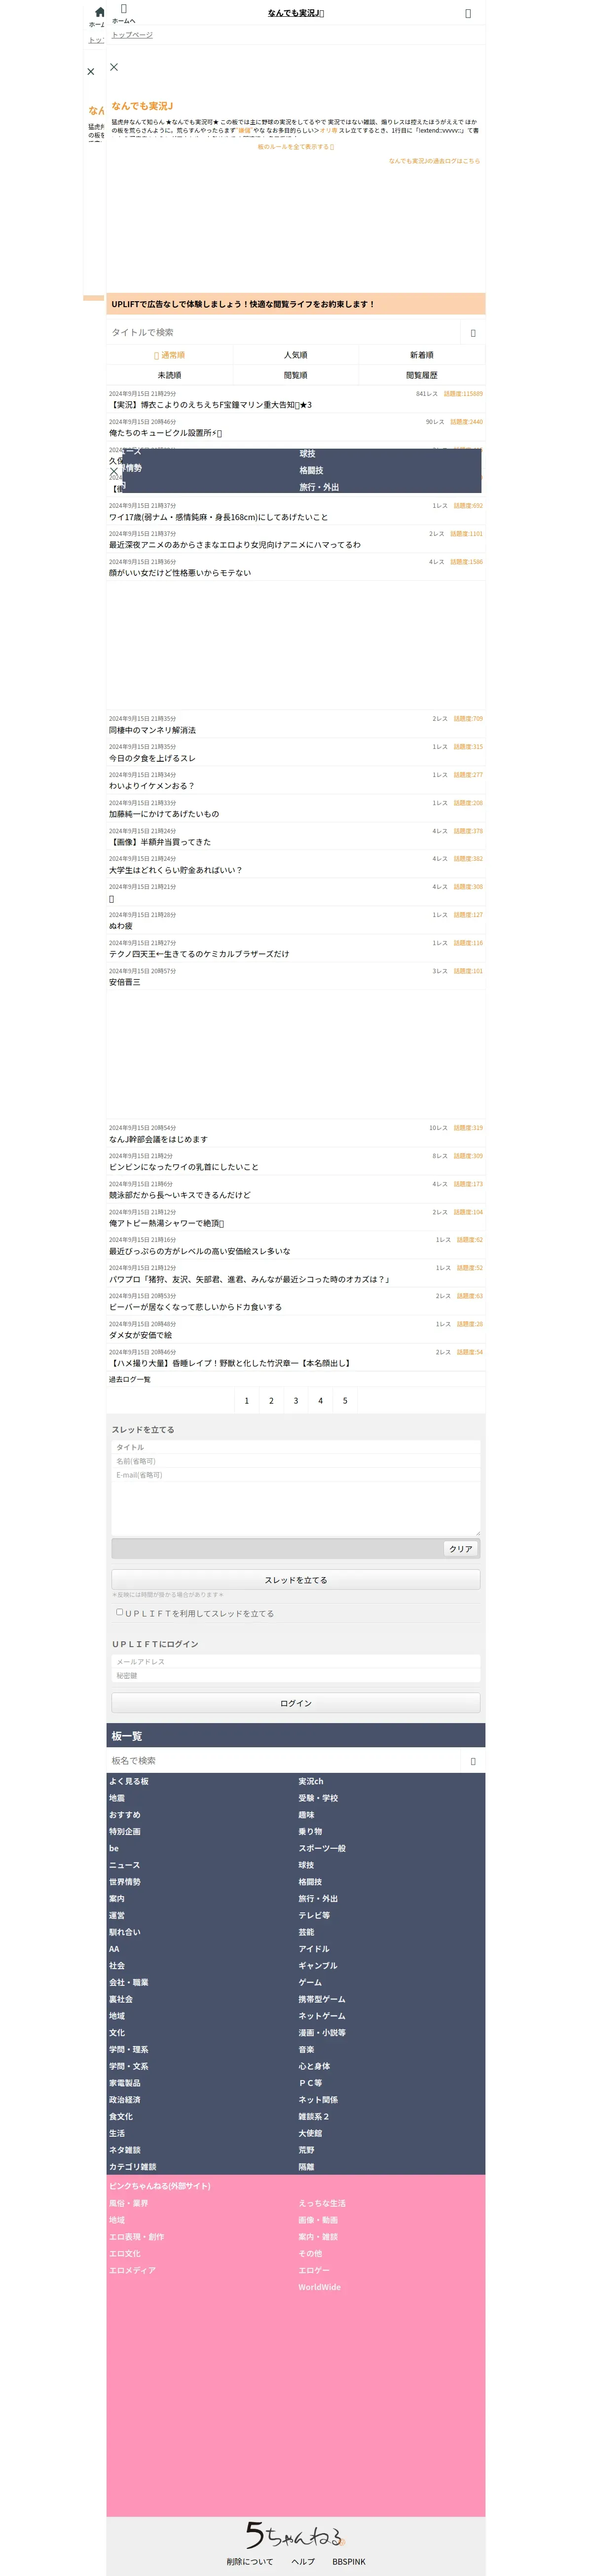The height and width of the screenshot is (2576, 592).
Task: Click the 5ちゃんねる logo in footer
Action: coord(295,2535)
